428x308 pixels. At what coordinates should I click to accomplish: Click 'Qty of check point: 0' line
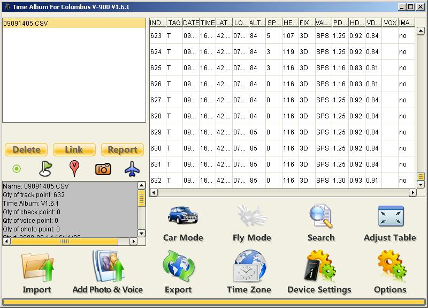coord(32,212)
